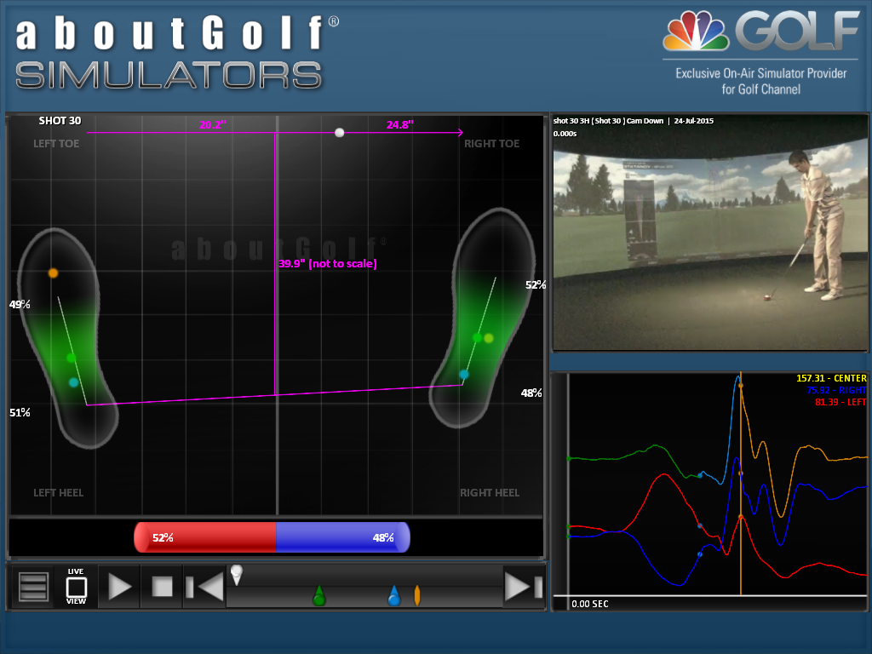Click the 48% right heel percentage
This screenshot has height=654, width=872.
531,393
